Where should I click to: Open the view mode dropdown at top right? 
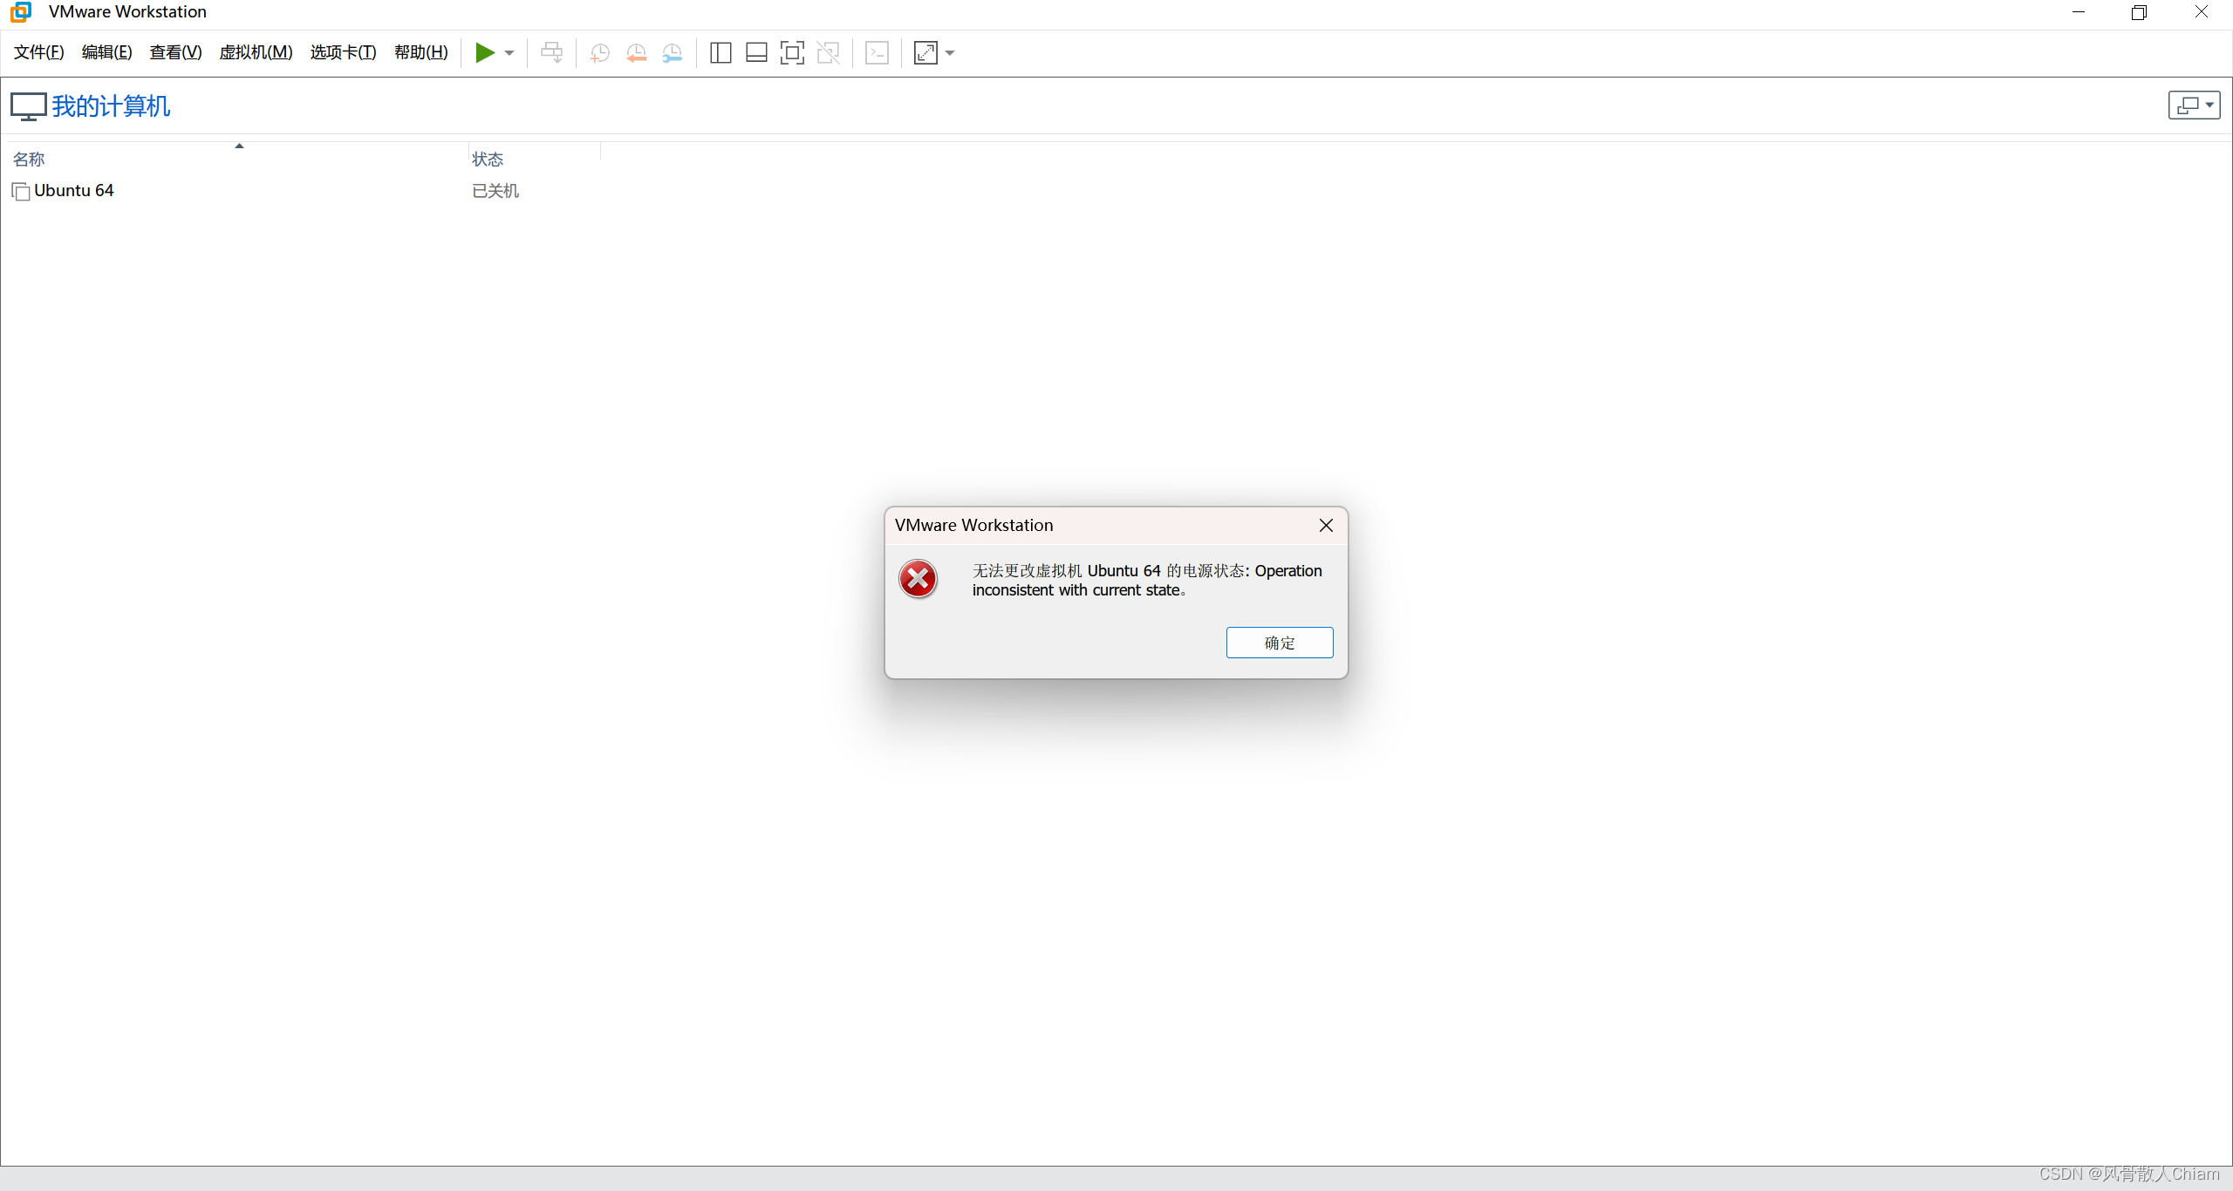click(x=2194, y=105)
